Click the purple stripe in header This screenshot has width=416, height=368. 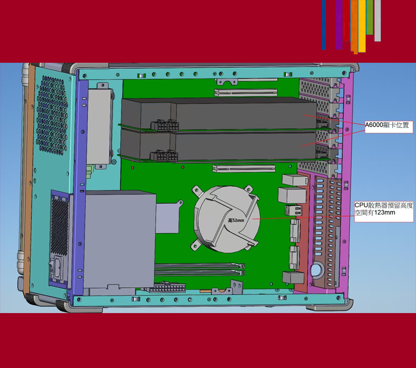(x=339, y=24)
